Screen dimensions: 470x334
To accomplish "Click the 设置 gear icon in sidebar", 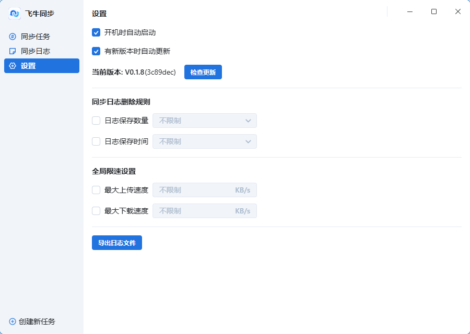I will 13,66.
